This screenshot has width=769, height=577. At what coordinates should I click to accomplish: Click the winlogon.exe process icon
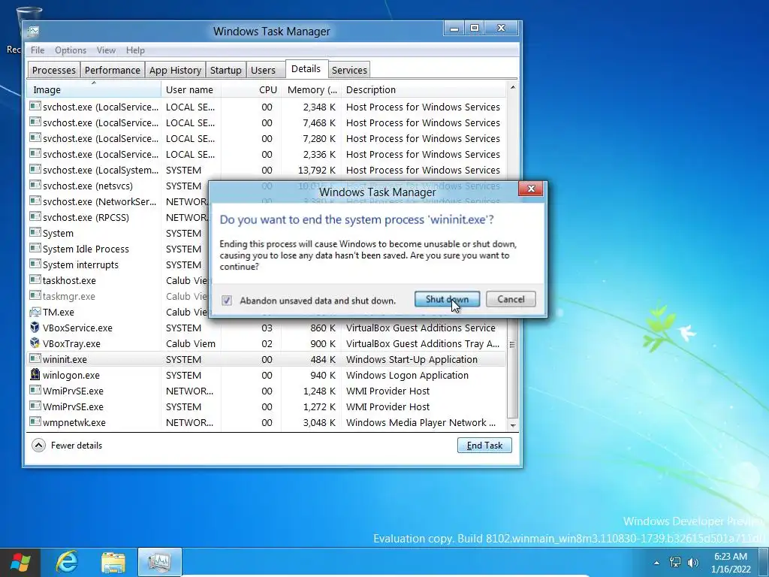(x=35, y=374)
